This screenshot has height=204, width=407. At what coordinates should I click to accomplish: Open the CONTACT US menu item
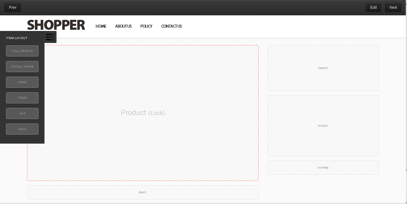tap(172, 26)
